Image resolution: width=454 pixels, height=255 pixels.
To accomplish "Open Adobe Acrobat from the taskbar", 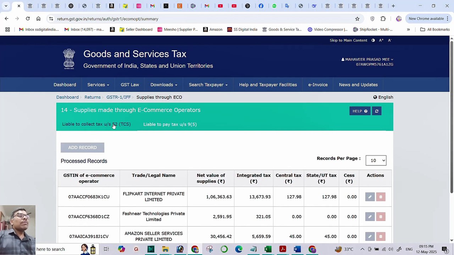I will tap(283, 249).
